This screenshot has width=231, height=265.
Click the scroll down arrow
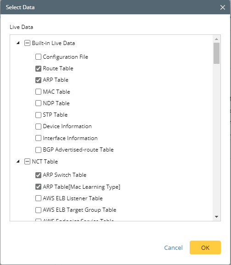point(216,217)
